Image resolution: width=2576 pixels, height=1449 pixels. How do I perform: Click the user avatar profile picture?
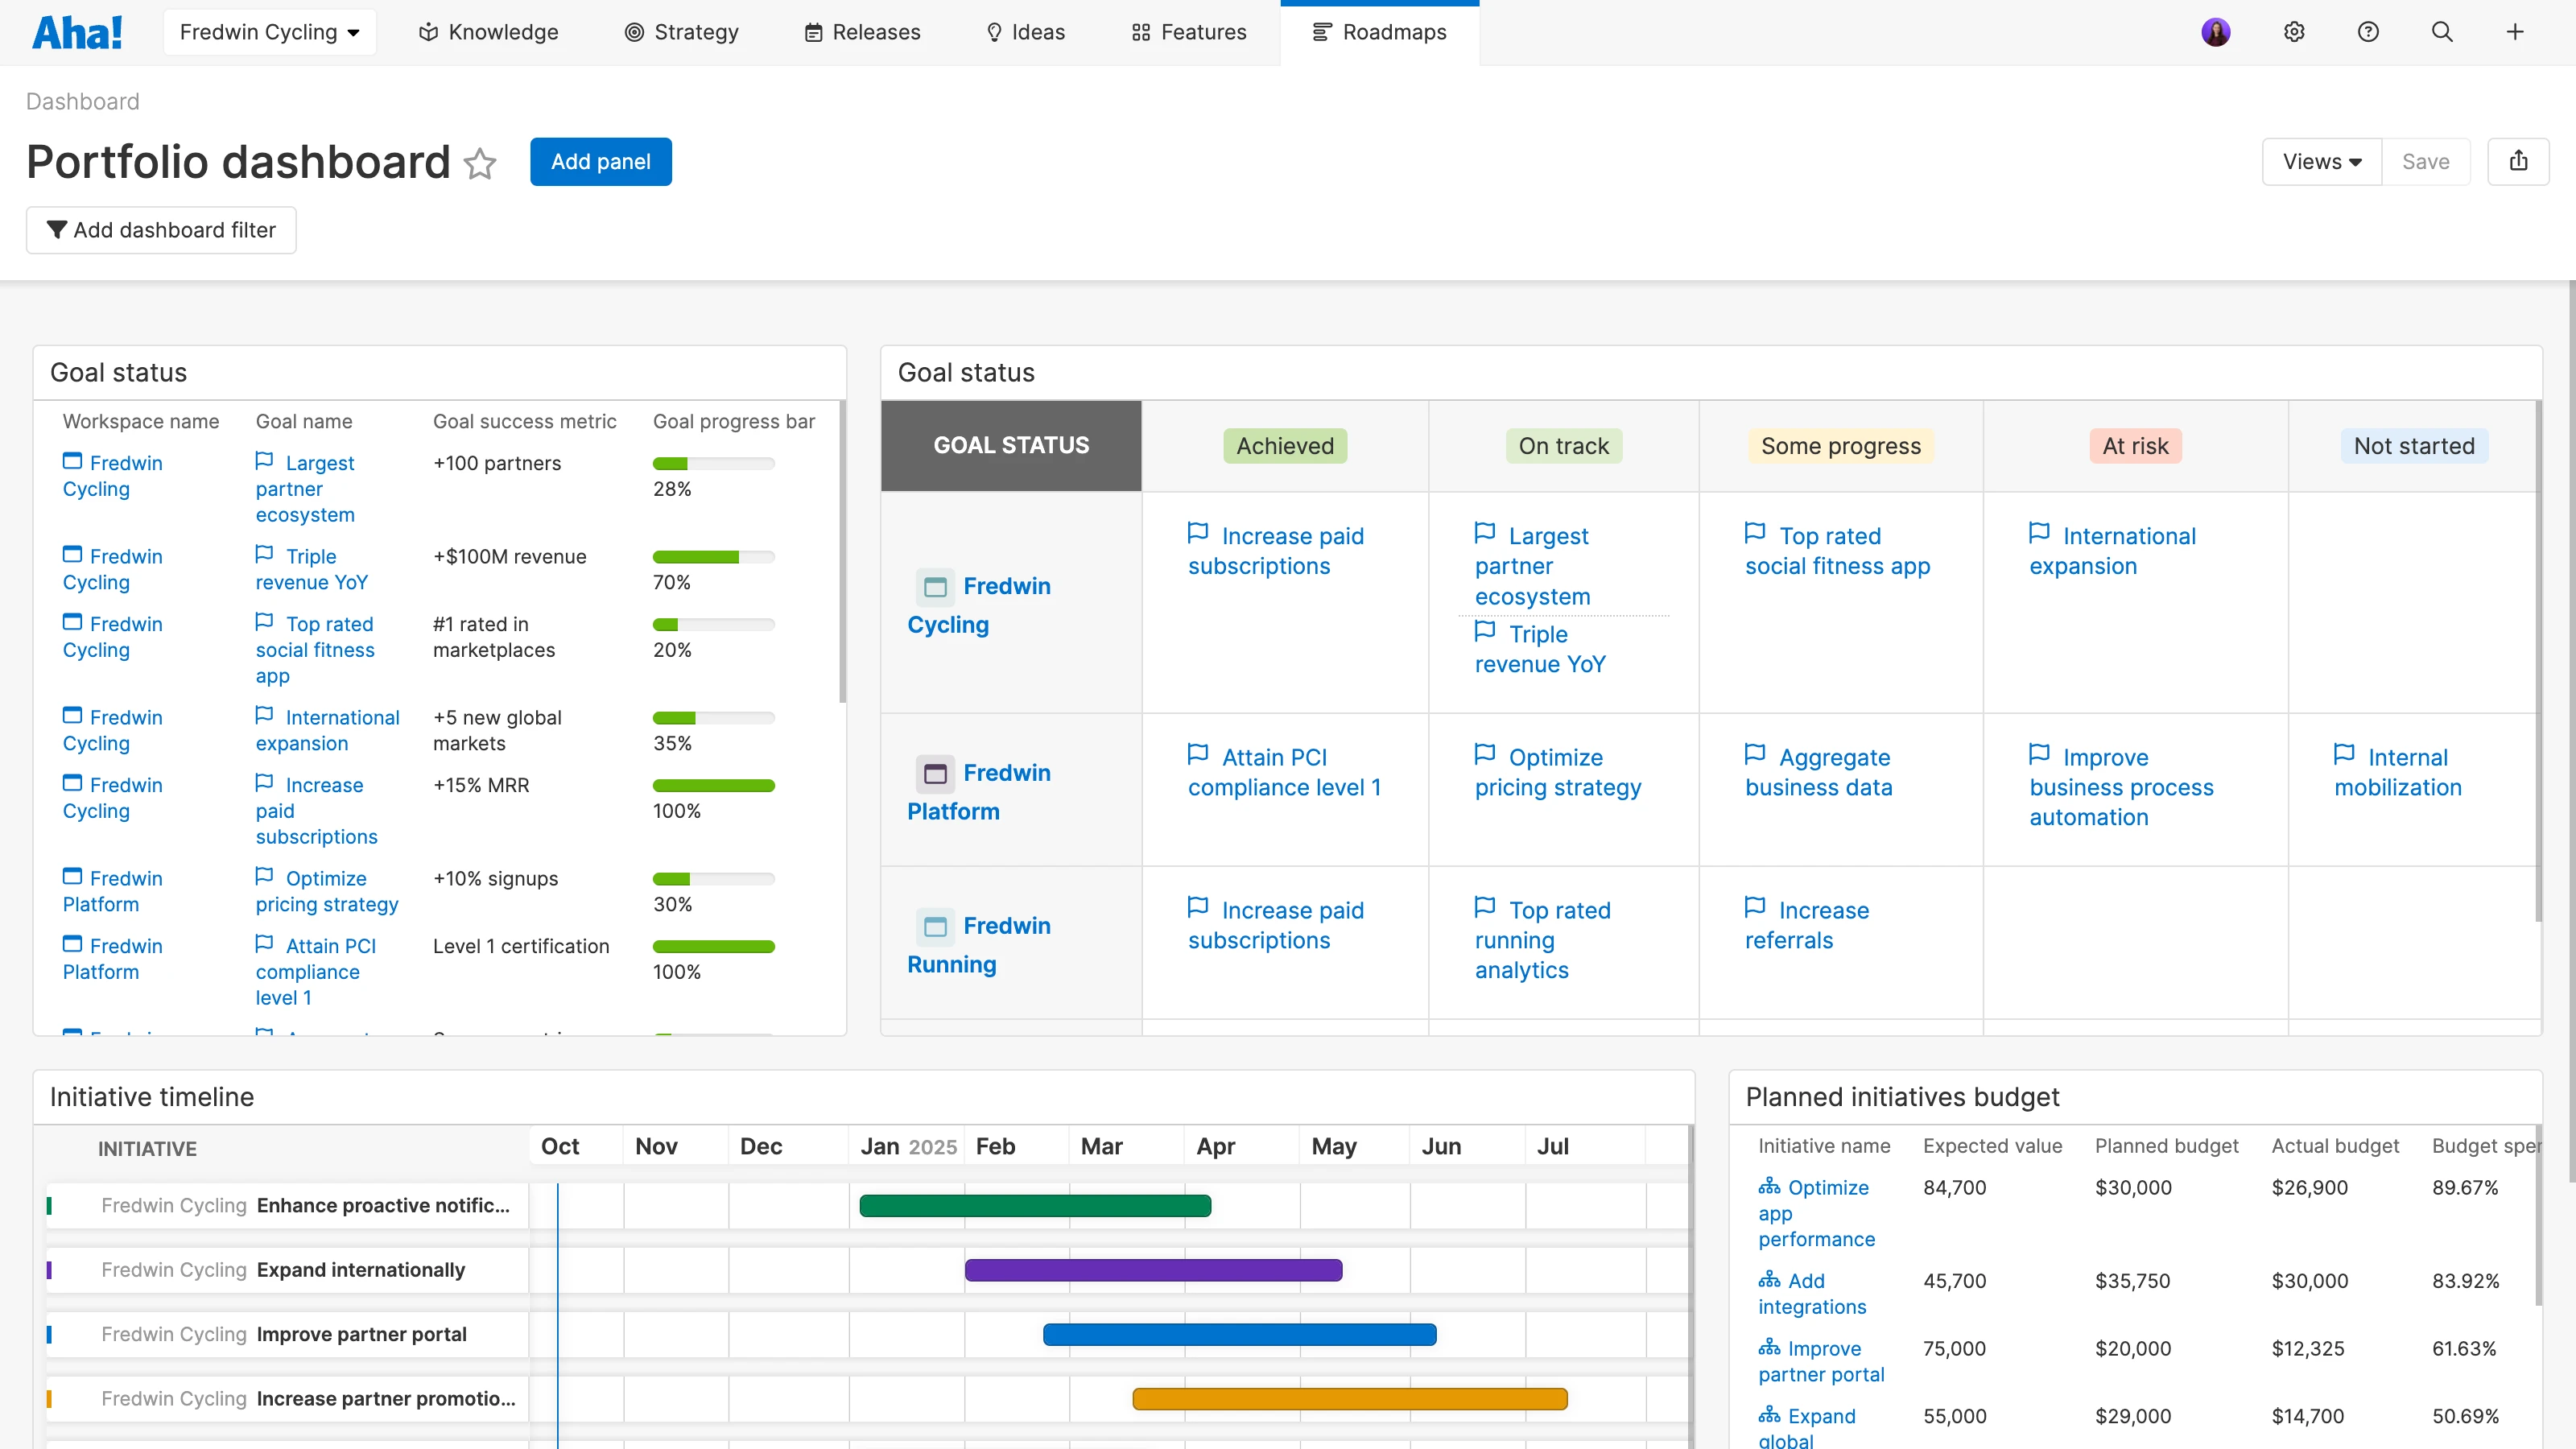[2216, 32]
